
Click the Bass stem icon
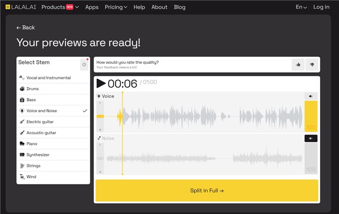tap(22, 99)
